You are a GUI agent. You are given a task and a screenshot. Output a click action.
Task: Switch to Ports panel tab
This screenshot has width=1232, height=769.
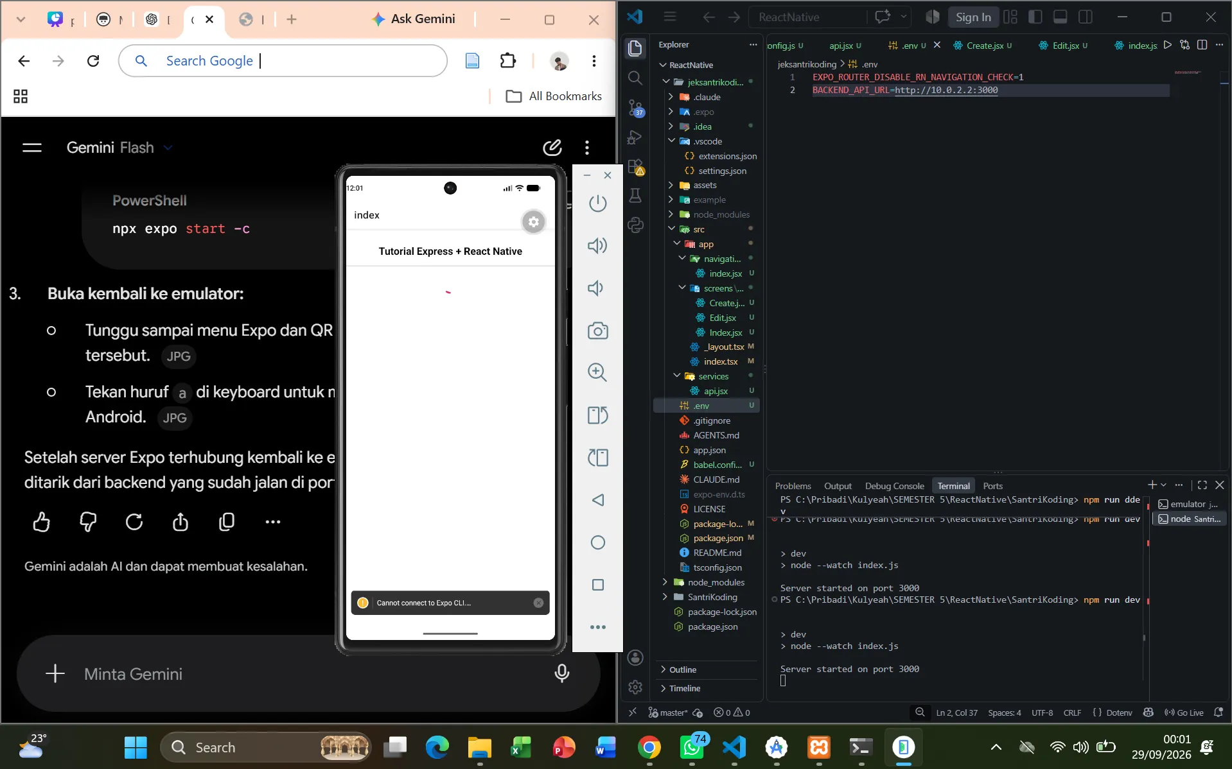point(992,486)
